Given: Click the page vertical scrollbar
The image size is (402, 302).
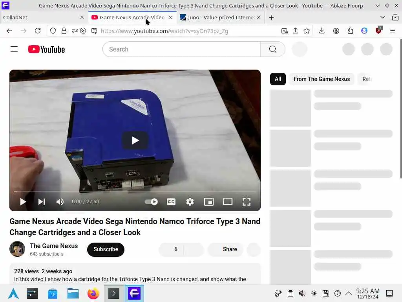Looking at the screenshot, I should point(401,109).
